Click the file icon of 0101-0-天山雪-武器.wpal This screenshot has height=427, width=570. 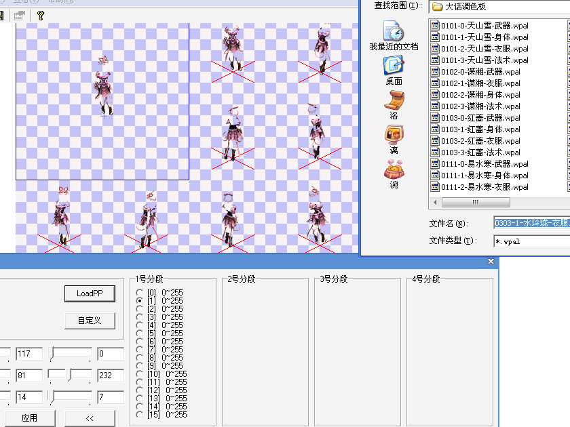click(x=435, y=26)
